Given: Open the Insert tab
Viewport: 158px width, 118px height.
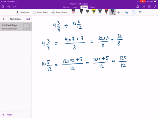Looking at the screenshot, I should [75, 7].
